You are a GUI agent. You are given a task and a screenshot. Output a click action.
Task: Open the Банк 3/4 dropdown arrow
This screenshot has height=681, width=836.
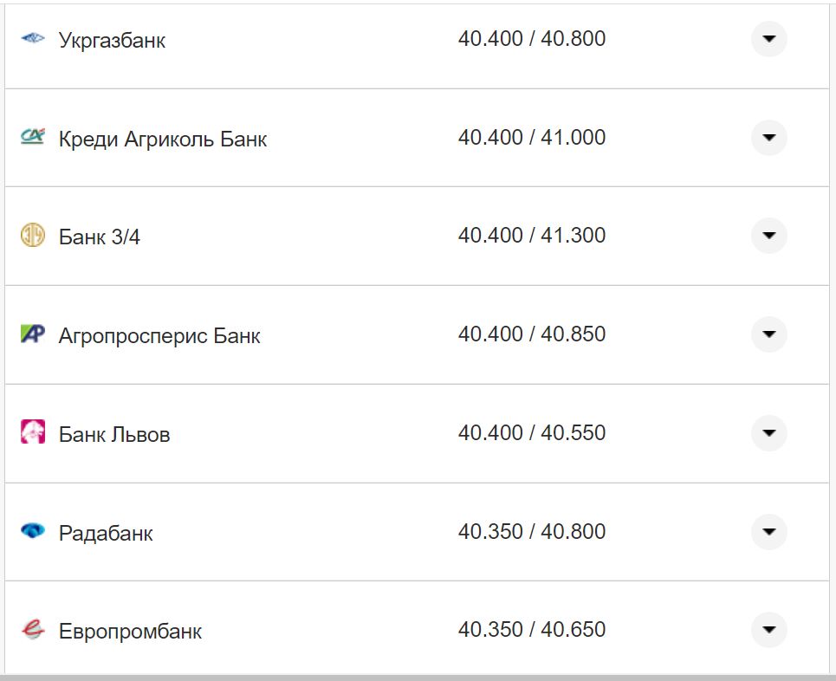tap(768, 236)
